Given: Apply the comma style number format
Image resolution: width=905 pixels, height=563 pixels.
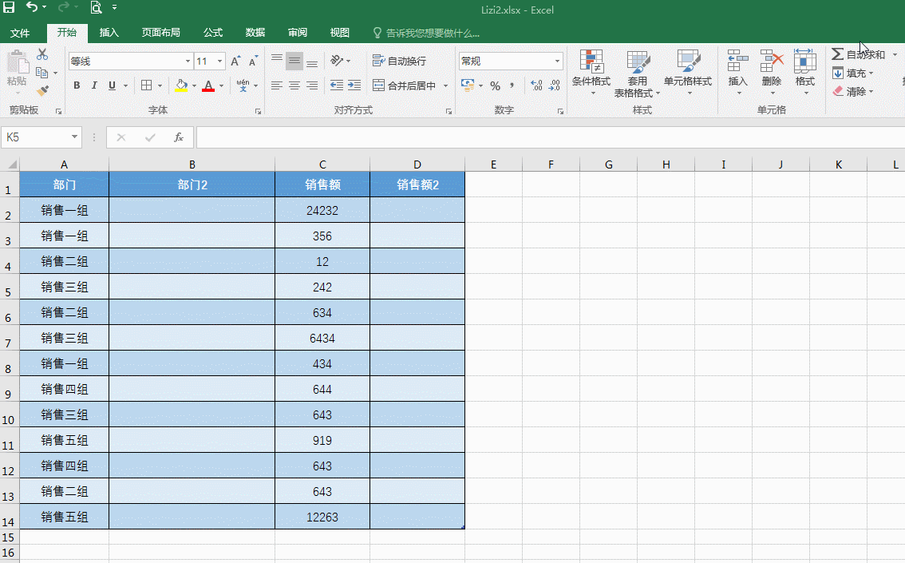Looking at the screenshot, I should click(512, 85).
